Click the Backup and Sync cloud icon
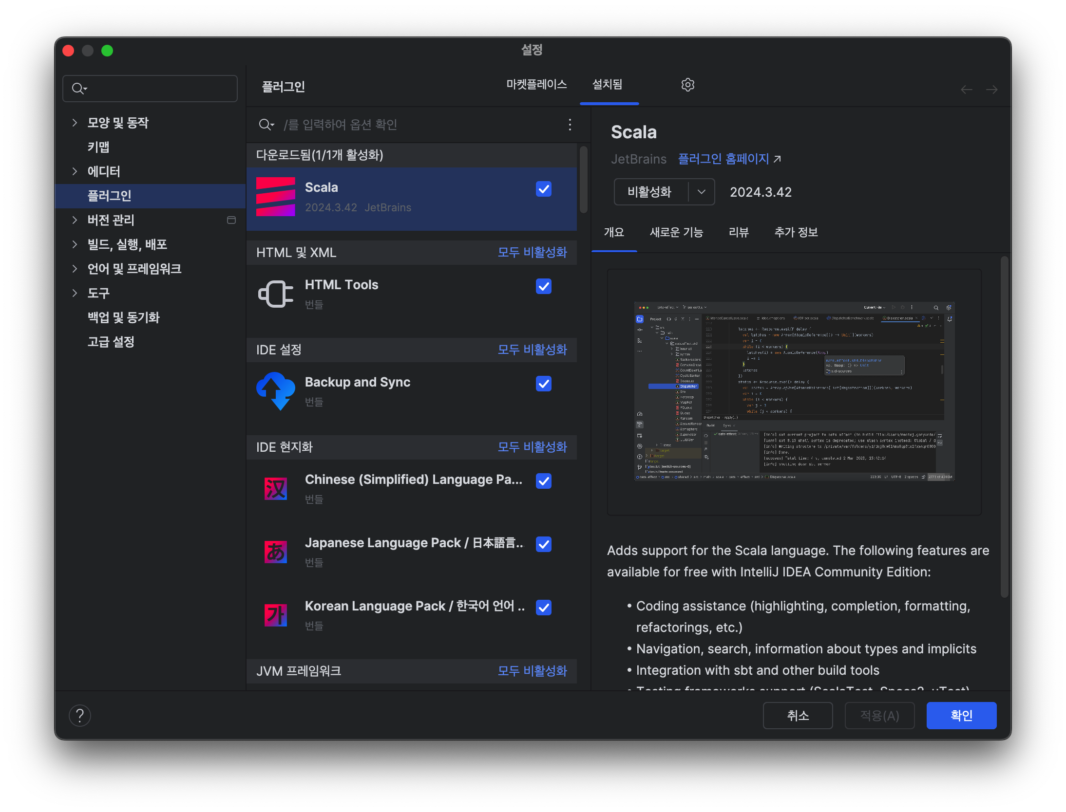Viewport: 1066px width, 812px height. tap(275, 391)
